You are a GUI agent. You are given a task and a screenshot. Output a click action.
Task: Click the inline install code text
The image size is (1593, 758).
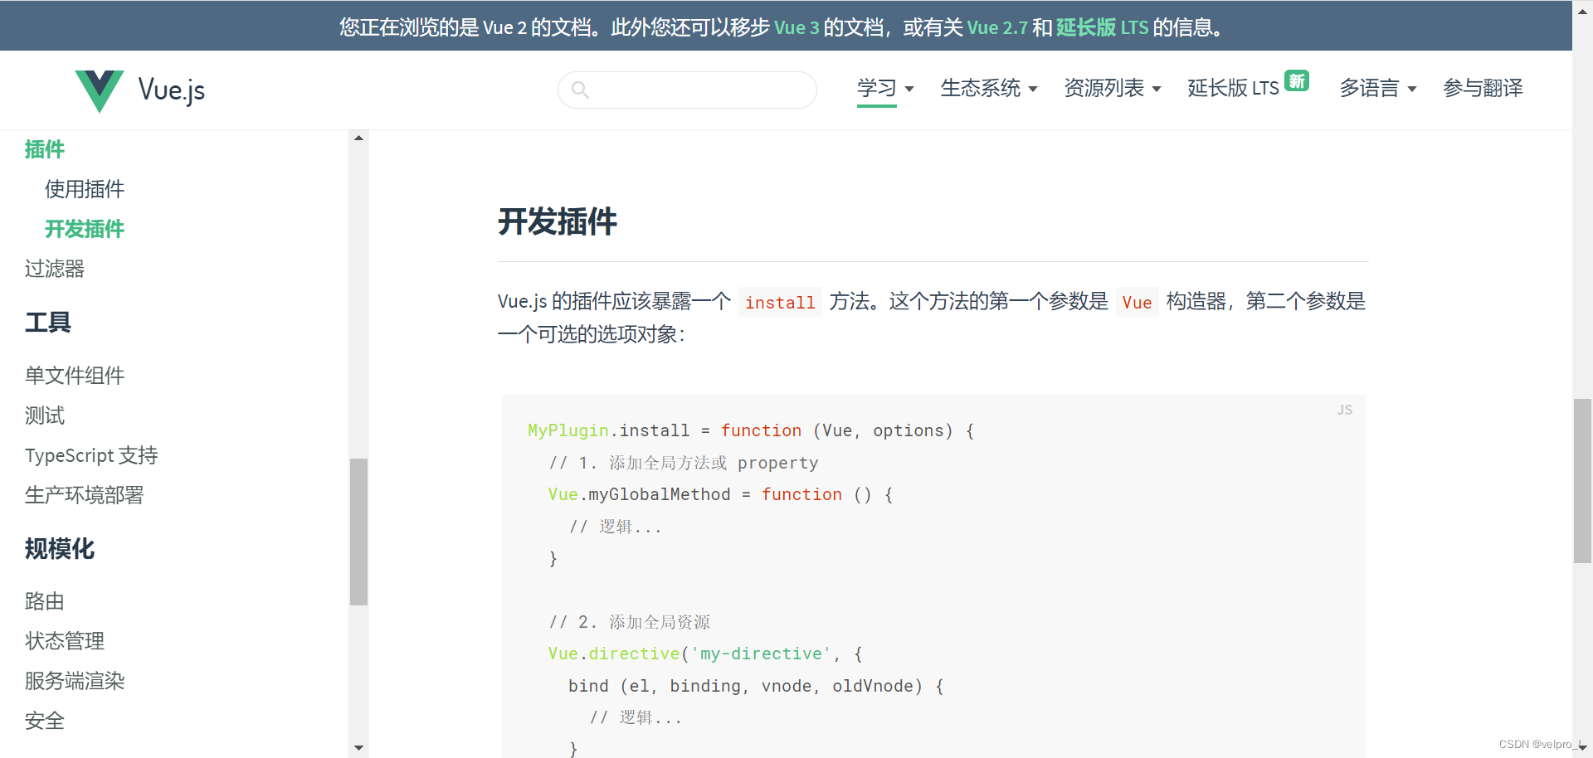780,302
